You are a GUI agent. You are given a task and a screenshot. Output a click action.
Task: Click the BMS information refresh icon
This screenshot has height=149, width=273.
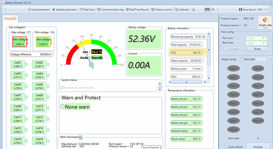pyautogui.click(x=81, y=138)
